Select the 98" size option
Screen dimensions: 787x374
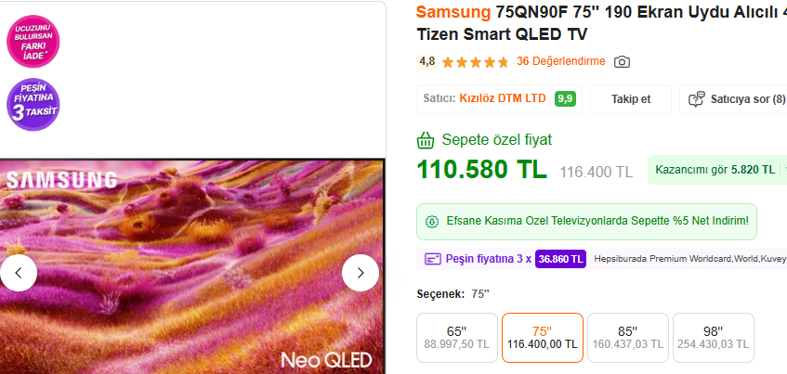[714, 338]
